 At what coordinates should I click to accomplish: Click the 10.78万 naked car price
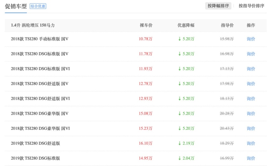coord(146,39)
